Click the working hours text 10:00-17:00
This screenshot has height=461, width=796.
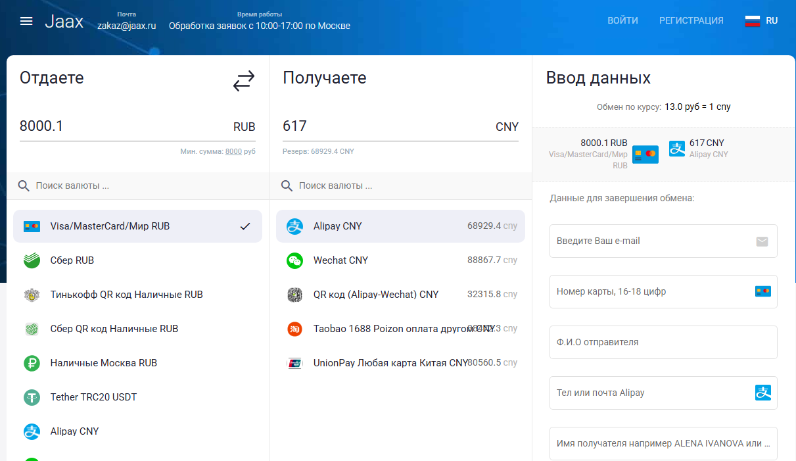[260, 26]
